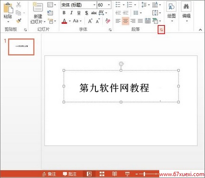Click the Decrease Font Size icon
The width and height of the screenshot is (205, 178).
[98, 21]
